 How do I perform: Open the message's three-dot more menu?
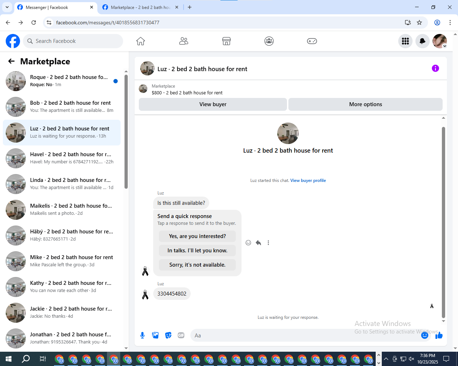(x=268, y=243)
